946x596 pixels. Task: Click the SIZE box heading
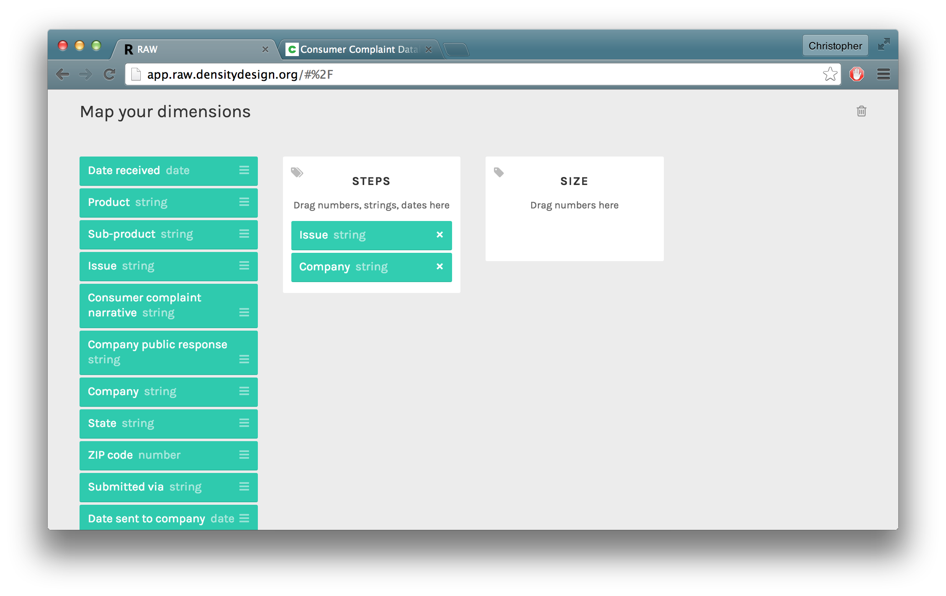click(x=574, y=181)
